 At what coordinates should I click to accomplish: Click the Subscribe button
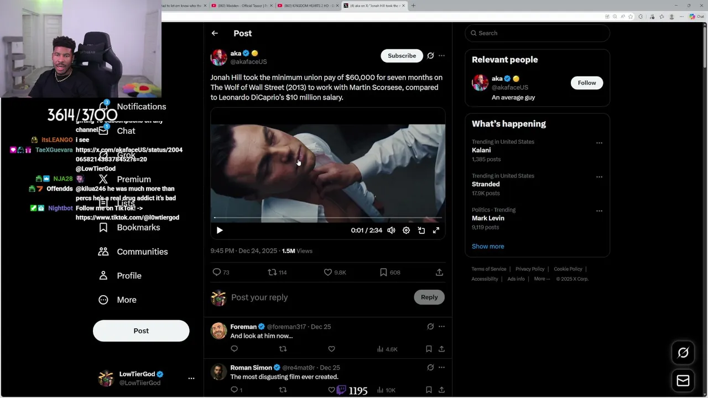[402, 56]
